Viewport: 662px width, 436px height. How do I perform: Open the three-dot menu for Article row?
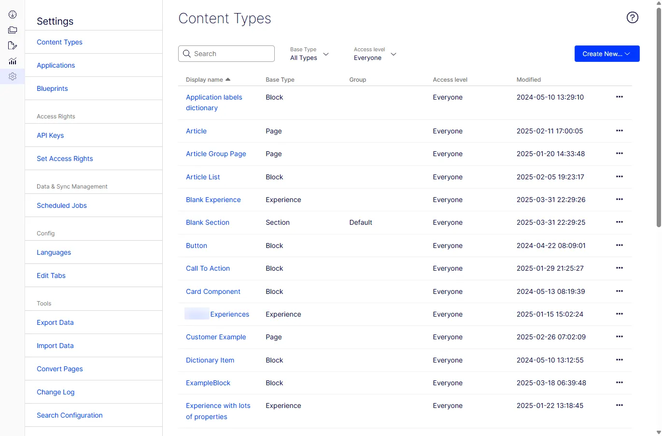620,131
